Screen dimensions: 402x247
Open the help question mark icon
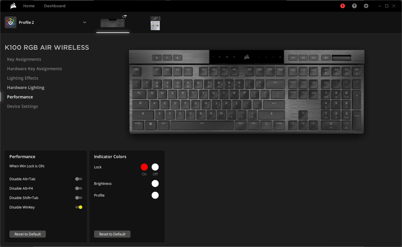coord(354,6)
